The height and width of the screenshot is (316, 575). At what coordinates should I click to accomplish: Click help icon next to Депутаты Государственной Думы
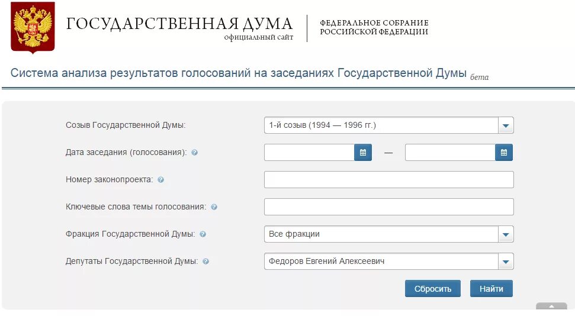[205, 262]
